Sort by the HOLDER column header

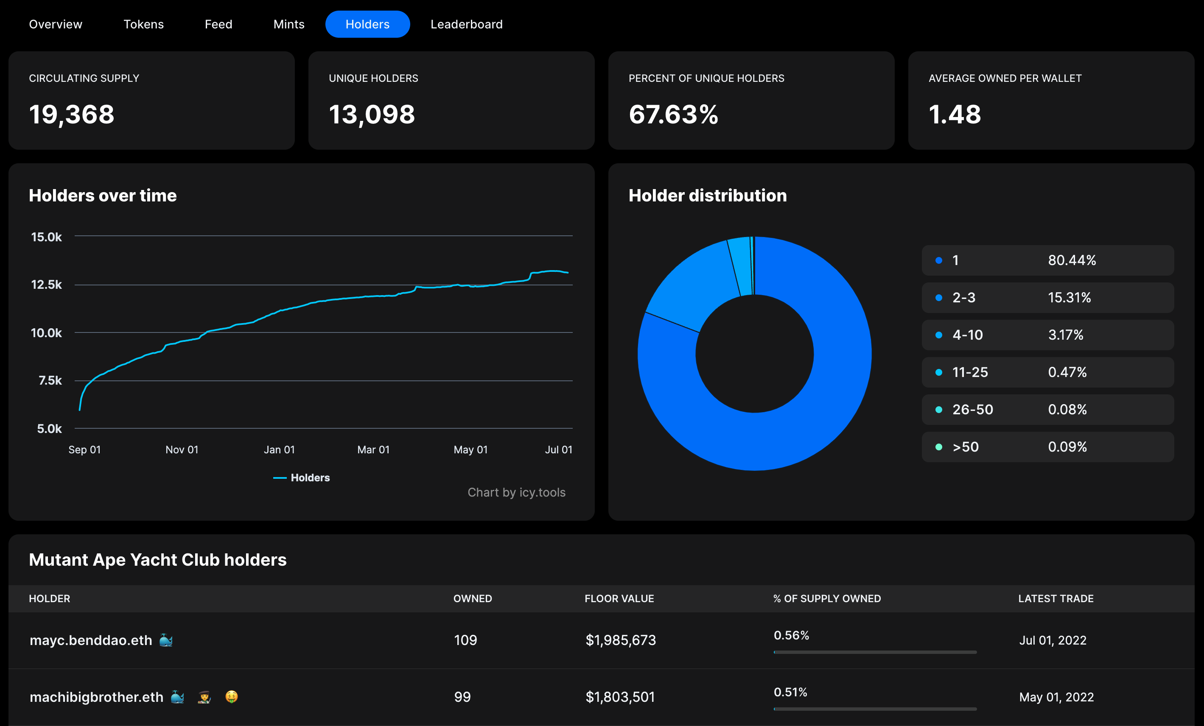(49, 598)
